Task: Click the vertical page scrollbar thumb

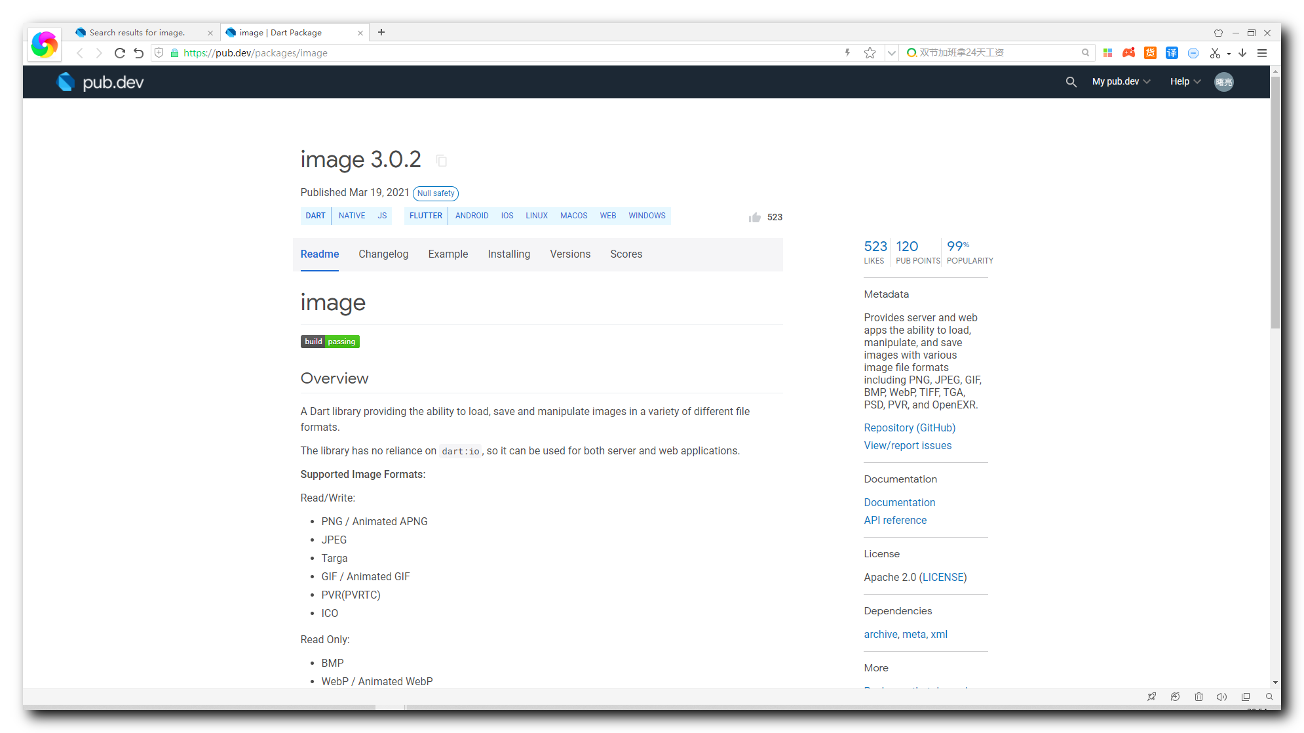Action: (x=1275, y=202)
